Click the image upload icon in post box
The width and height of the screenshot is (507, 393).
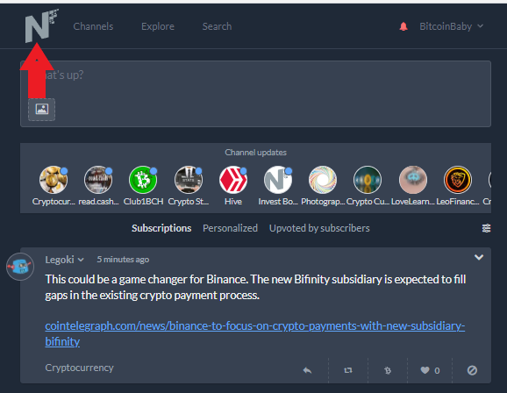42,110
